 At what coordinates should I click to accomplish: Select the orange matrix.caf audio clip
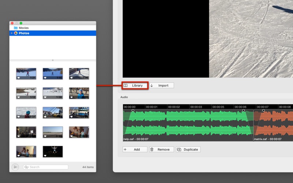point(273,125)
